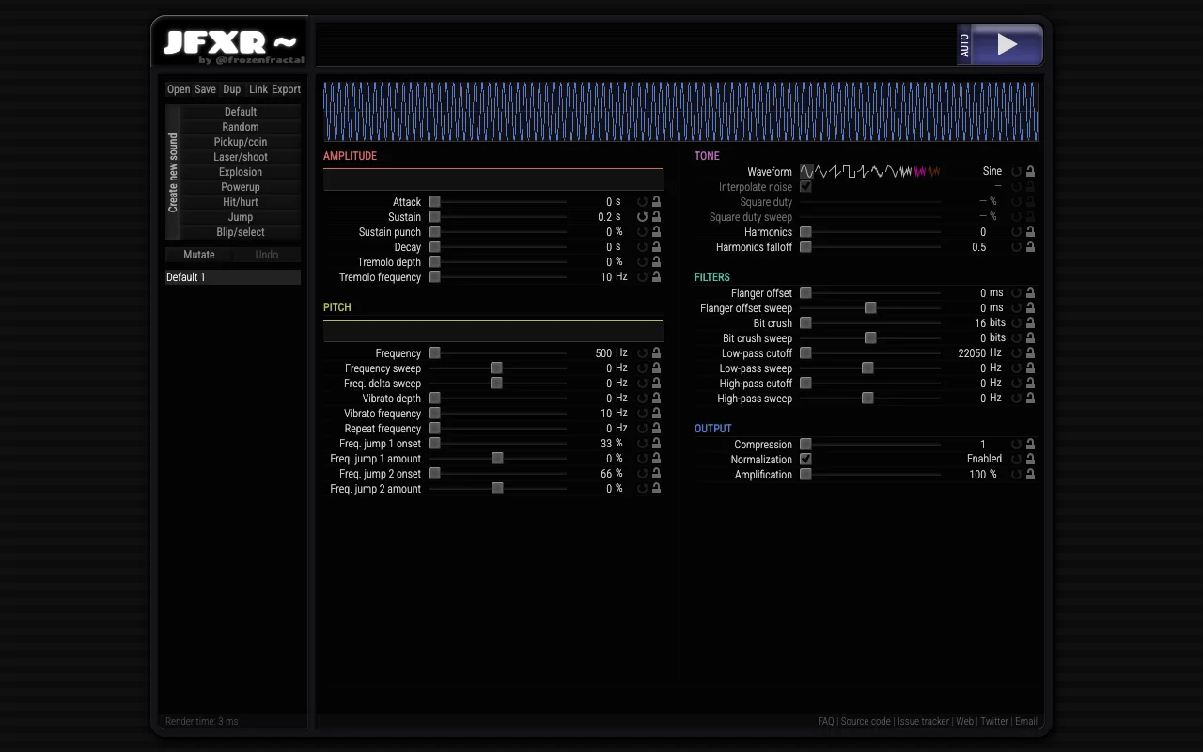Viewport: 1203px width, 752px height.
Task: Open the Twitter link
Action: (x=994, y=722)
